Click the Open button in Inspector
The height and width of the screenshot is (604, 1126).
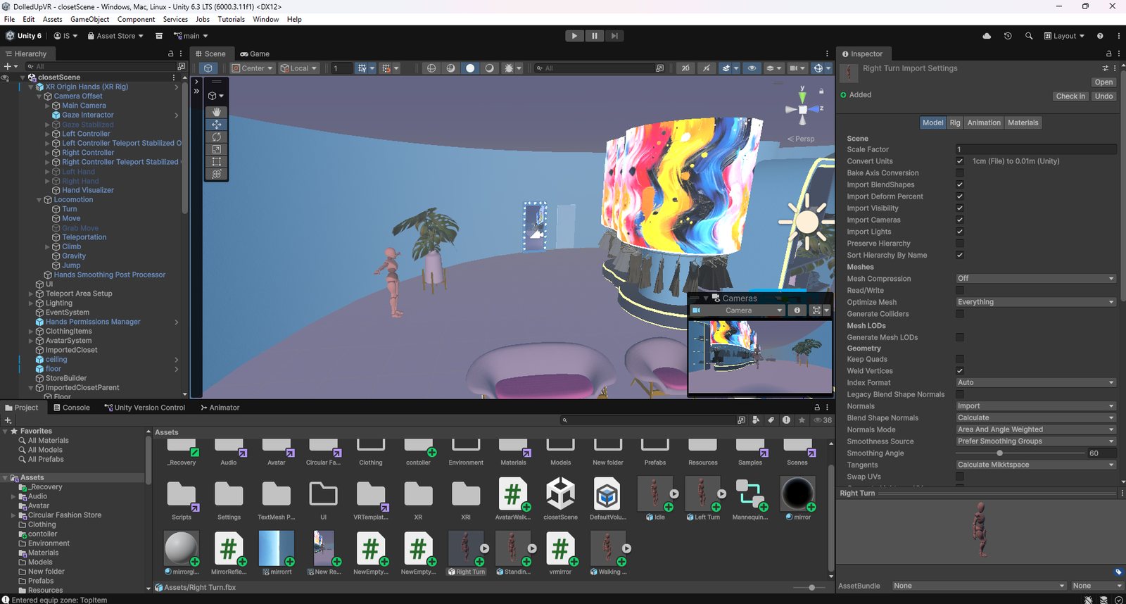point(1103,82)
